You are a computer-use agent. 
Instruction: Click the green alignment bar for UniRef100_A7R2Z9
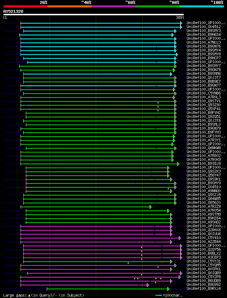(x=86, y=207)
